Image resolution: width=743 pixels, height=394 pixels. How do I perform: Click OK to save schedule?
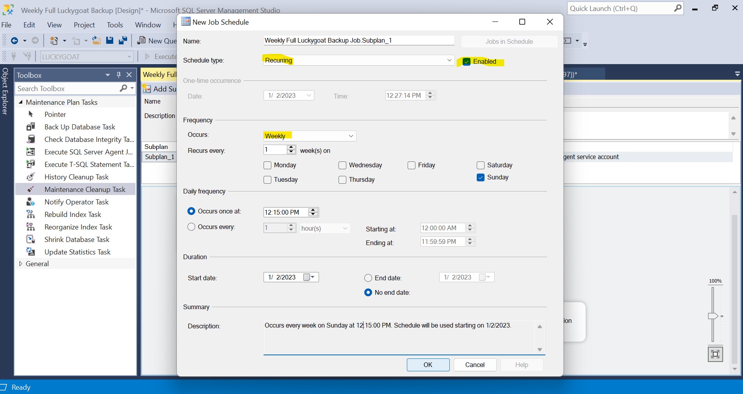click(x=428, y=365)
